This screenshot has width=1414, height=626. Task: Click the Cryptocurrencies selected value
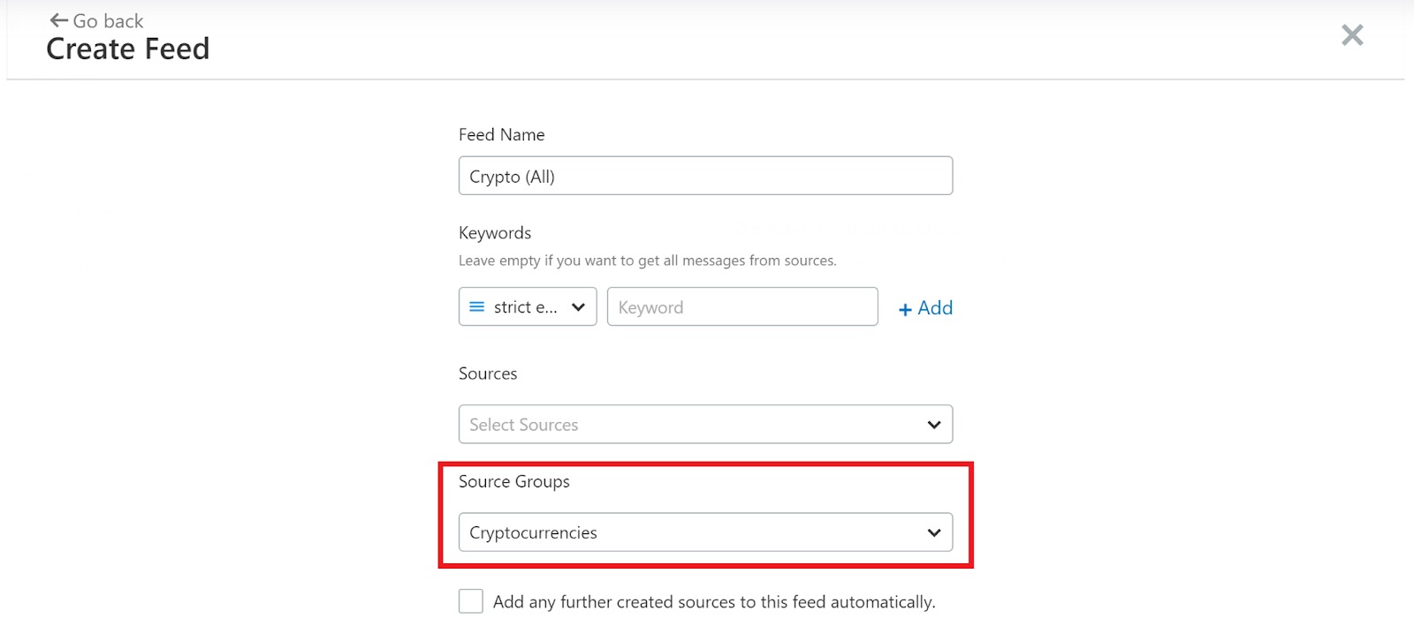click(x=533, y=532)
